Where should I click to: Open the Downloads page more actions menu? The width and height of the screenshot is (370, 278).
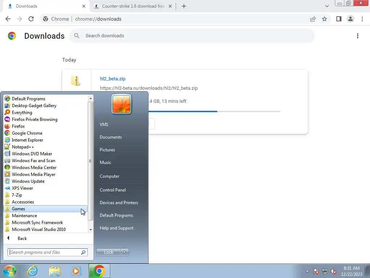pyautogui.click(x=357, y=36)
